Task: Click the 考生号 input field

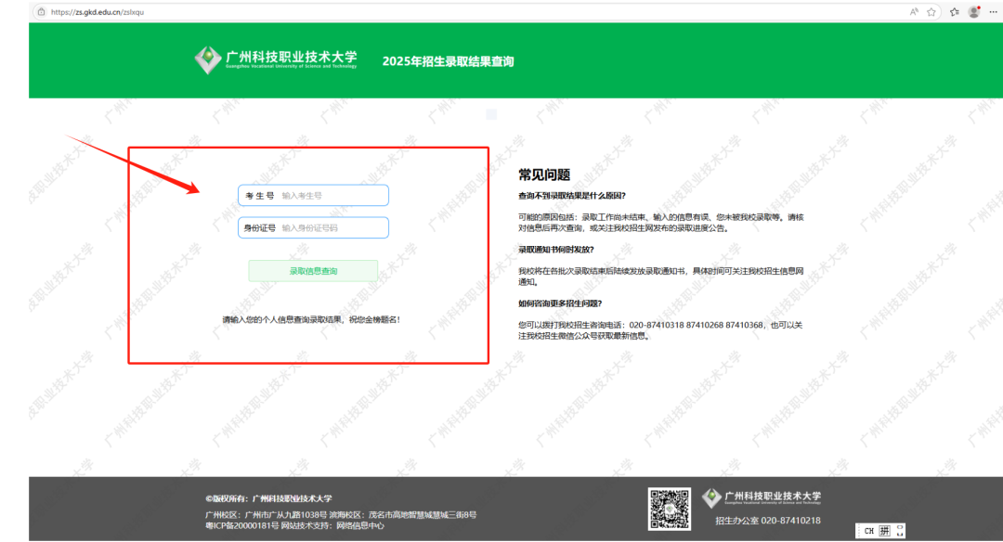Action: (314, 196)
